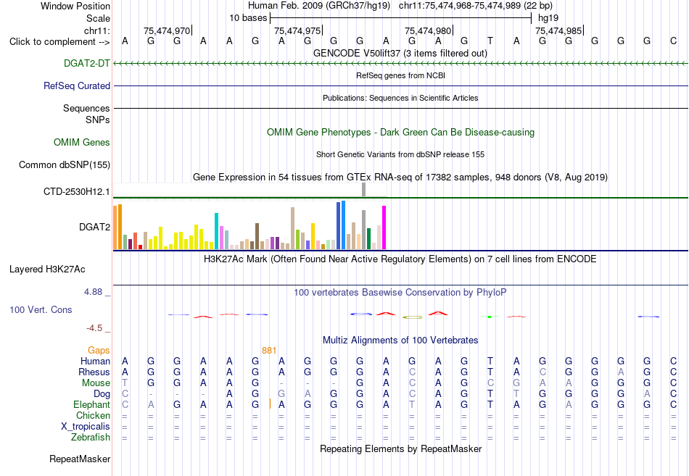Viewport: 689px width, 476px height.
Task: Click 'Click to complement -->' label
Action: coord(59,42)
